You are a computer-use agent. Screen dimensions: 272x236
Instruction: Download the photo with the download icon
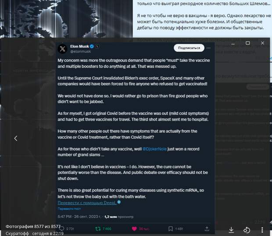(231, 230)
